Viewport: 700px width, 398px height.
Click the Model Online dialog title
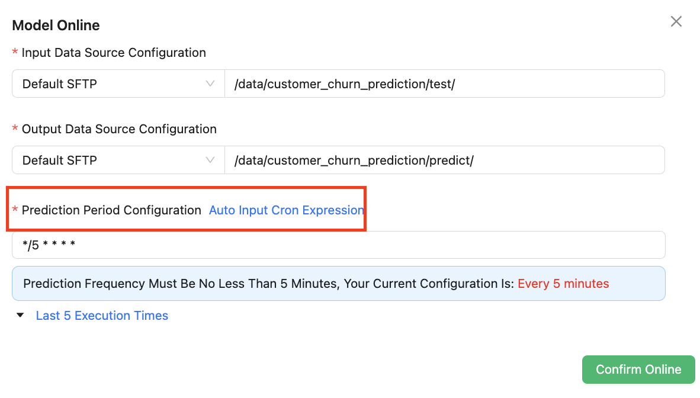tap(56, 25)
